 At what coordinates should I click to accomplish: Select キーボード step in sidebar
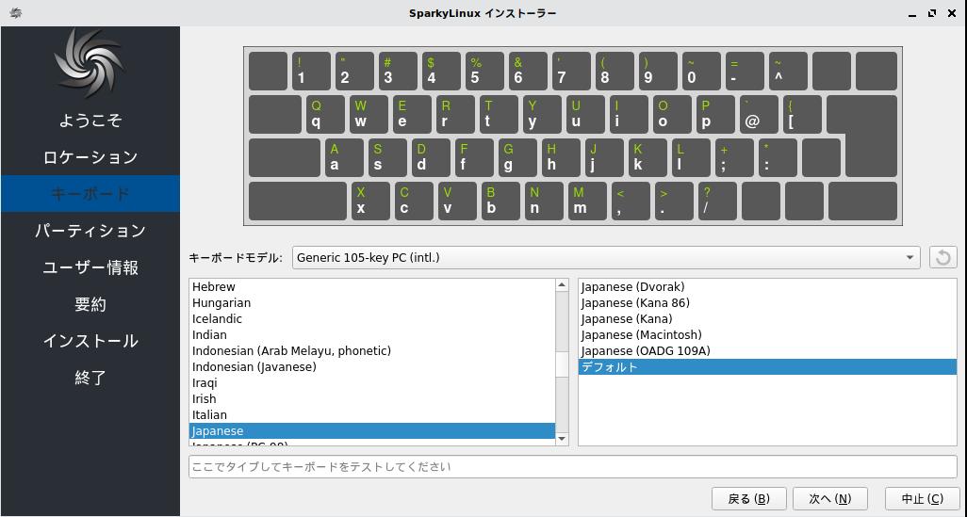click(90, 193)
